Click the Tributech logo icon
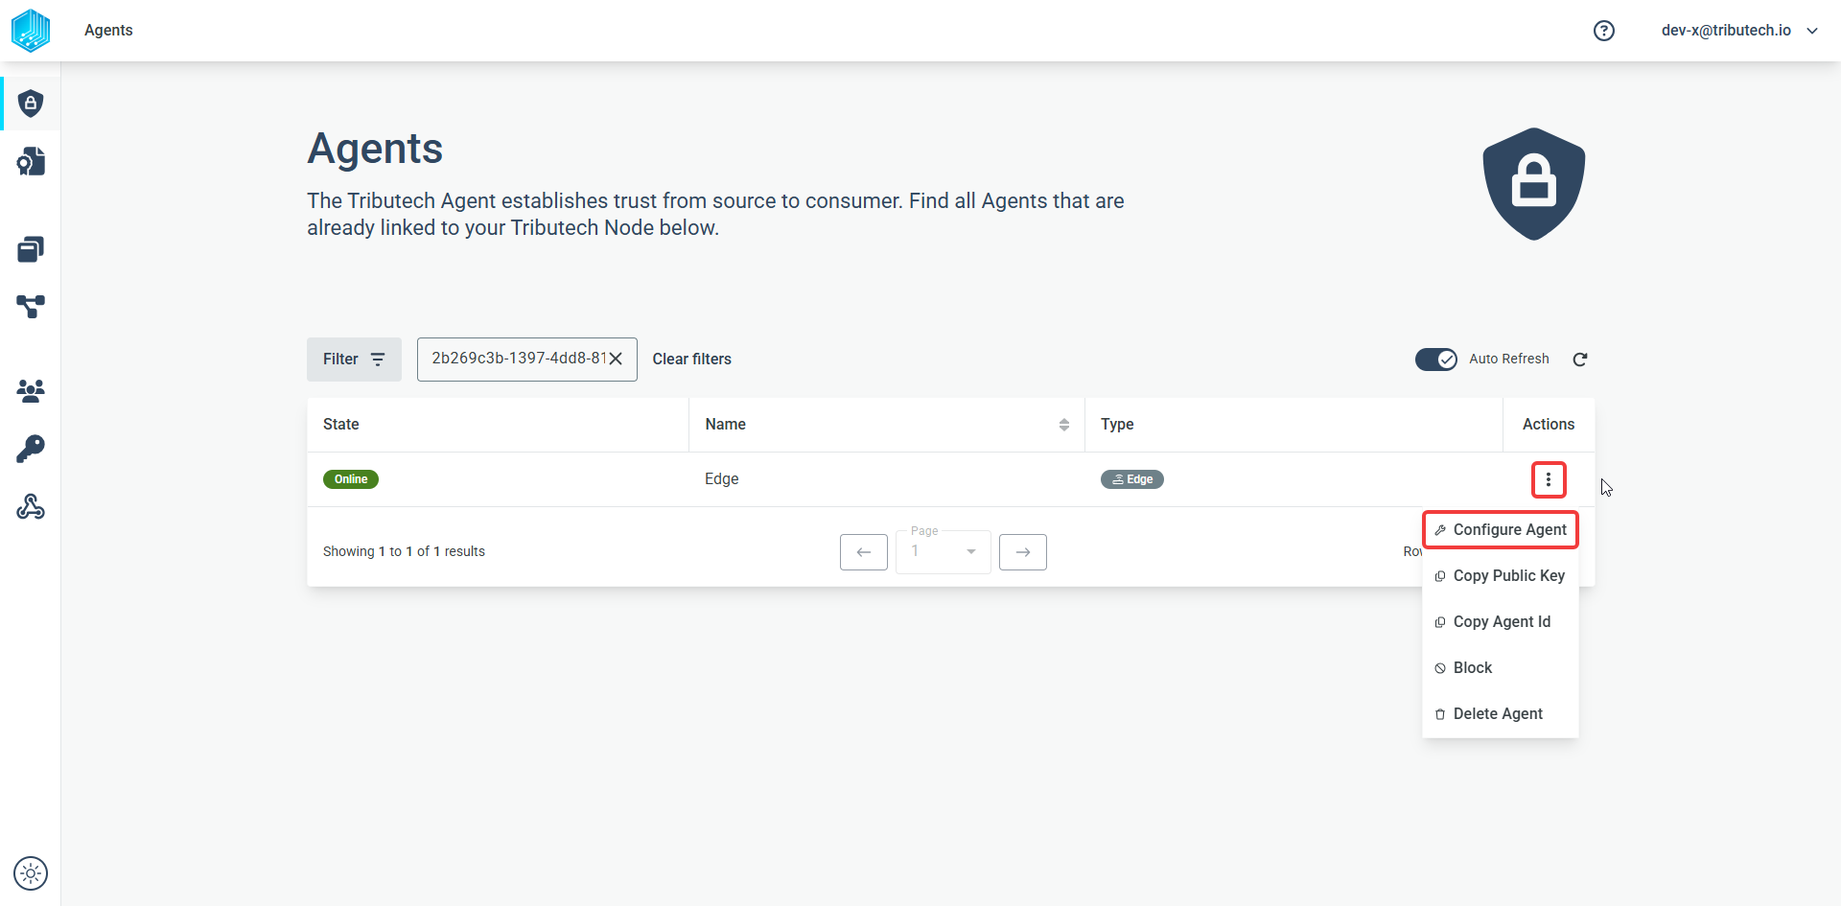 pyautogui.click(x=31, y=31)
